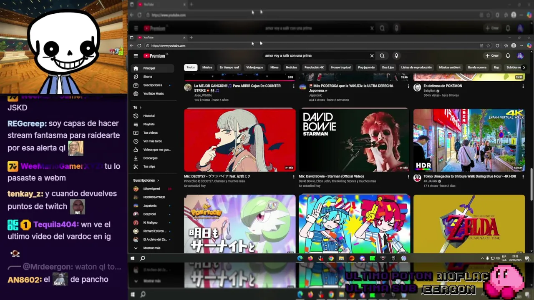
Task: Click the browser back arrow
Action: click(x=132, y=45)
